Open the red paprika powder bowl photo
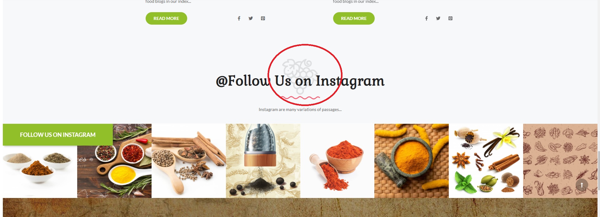Viewport: 600px width, 217px height. 337,161
